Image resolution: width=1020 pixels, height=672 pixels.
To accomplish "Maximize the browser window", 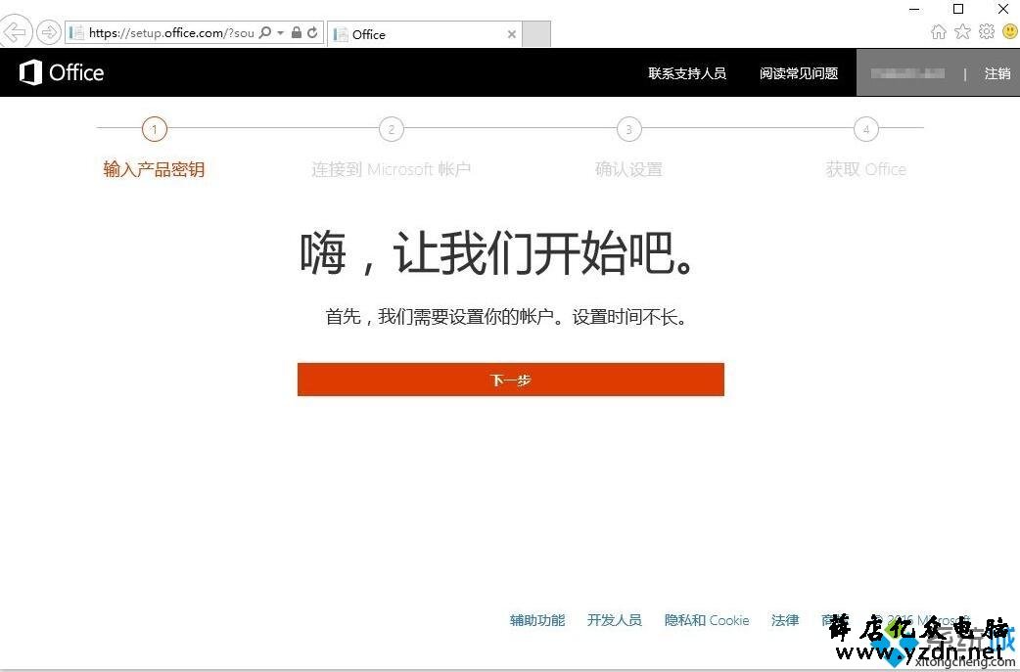I will [958, 9].
